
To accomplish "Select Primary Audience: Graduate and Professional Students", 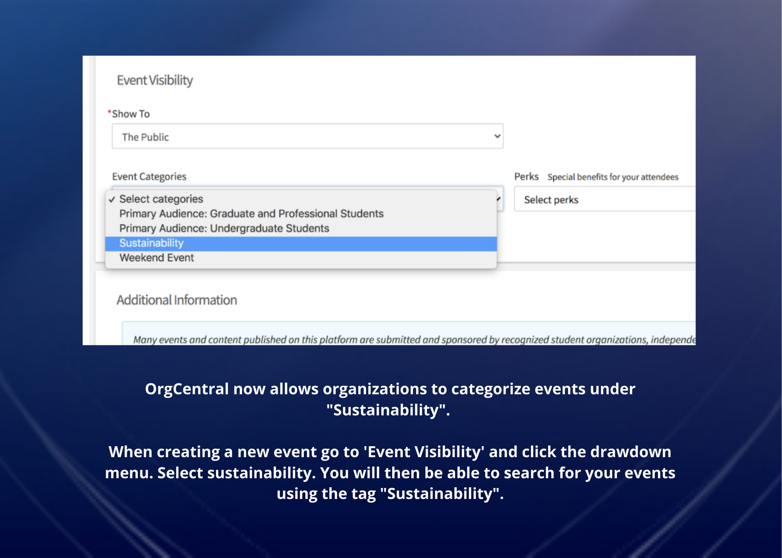I will point(251,214).
